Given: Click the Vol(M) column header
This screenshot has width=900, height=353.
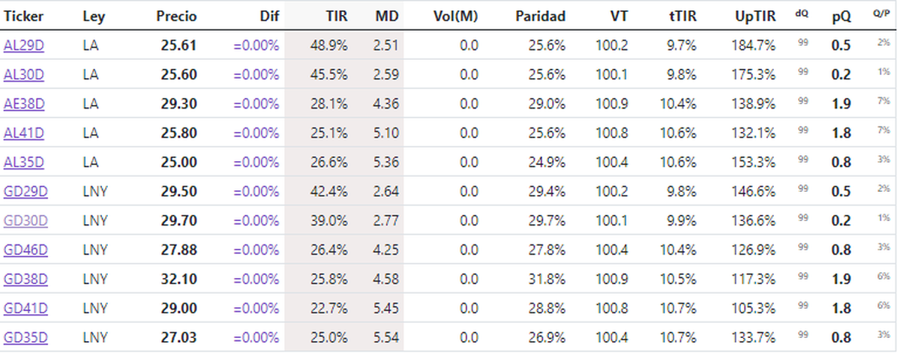Looking at the screenshot, I should [x=456, y=16].
